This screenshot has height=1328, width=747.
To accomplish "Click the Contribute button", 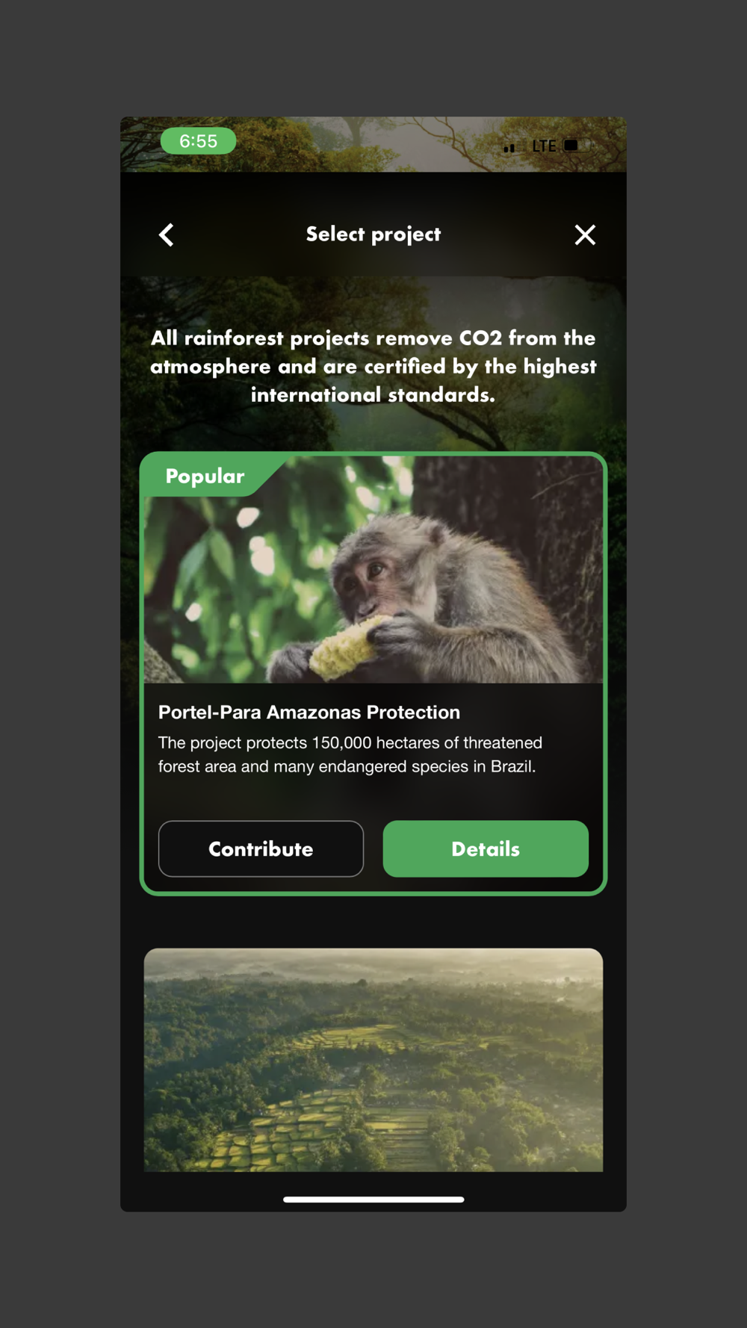I will pyautogui.click(x=261, y=848).
